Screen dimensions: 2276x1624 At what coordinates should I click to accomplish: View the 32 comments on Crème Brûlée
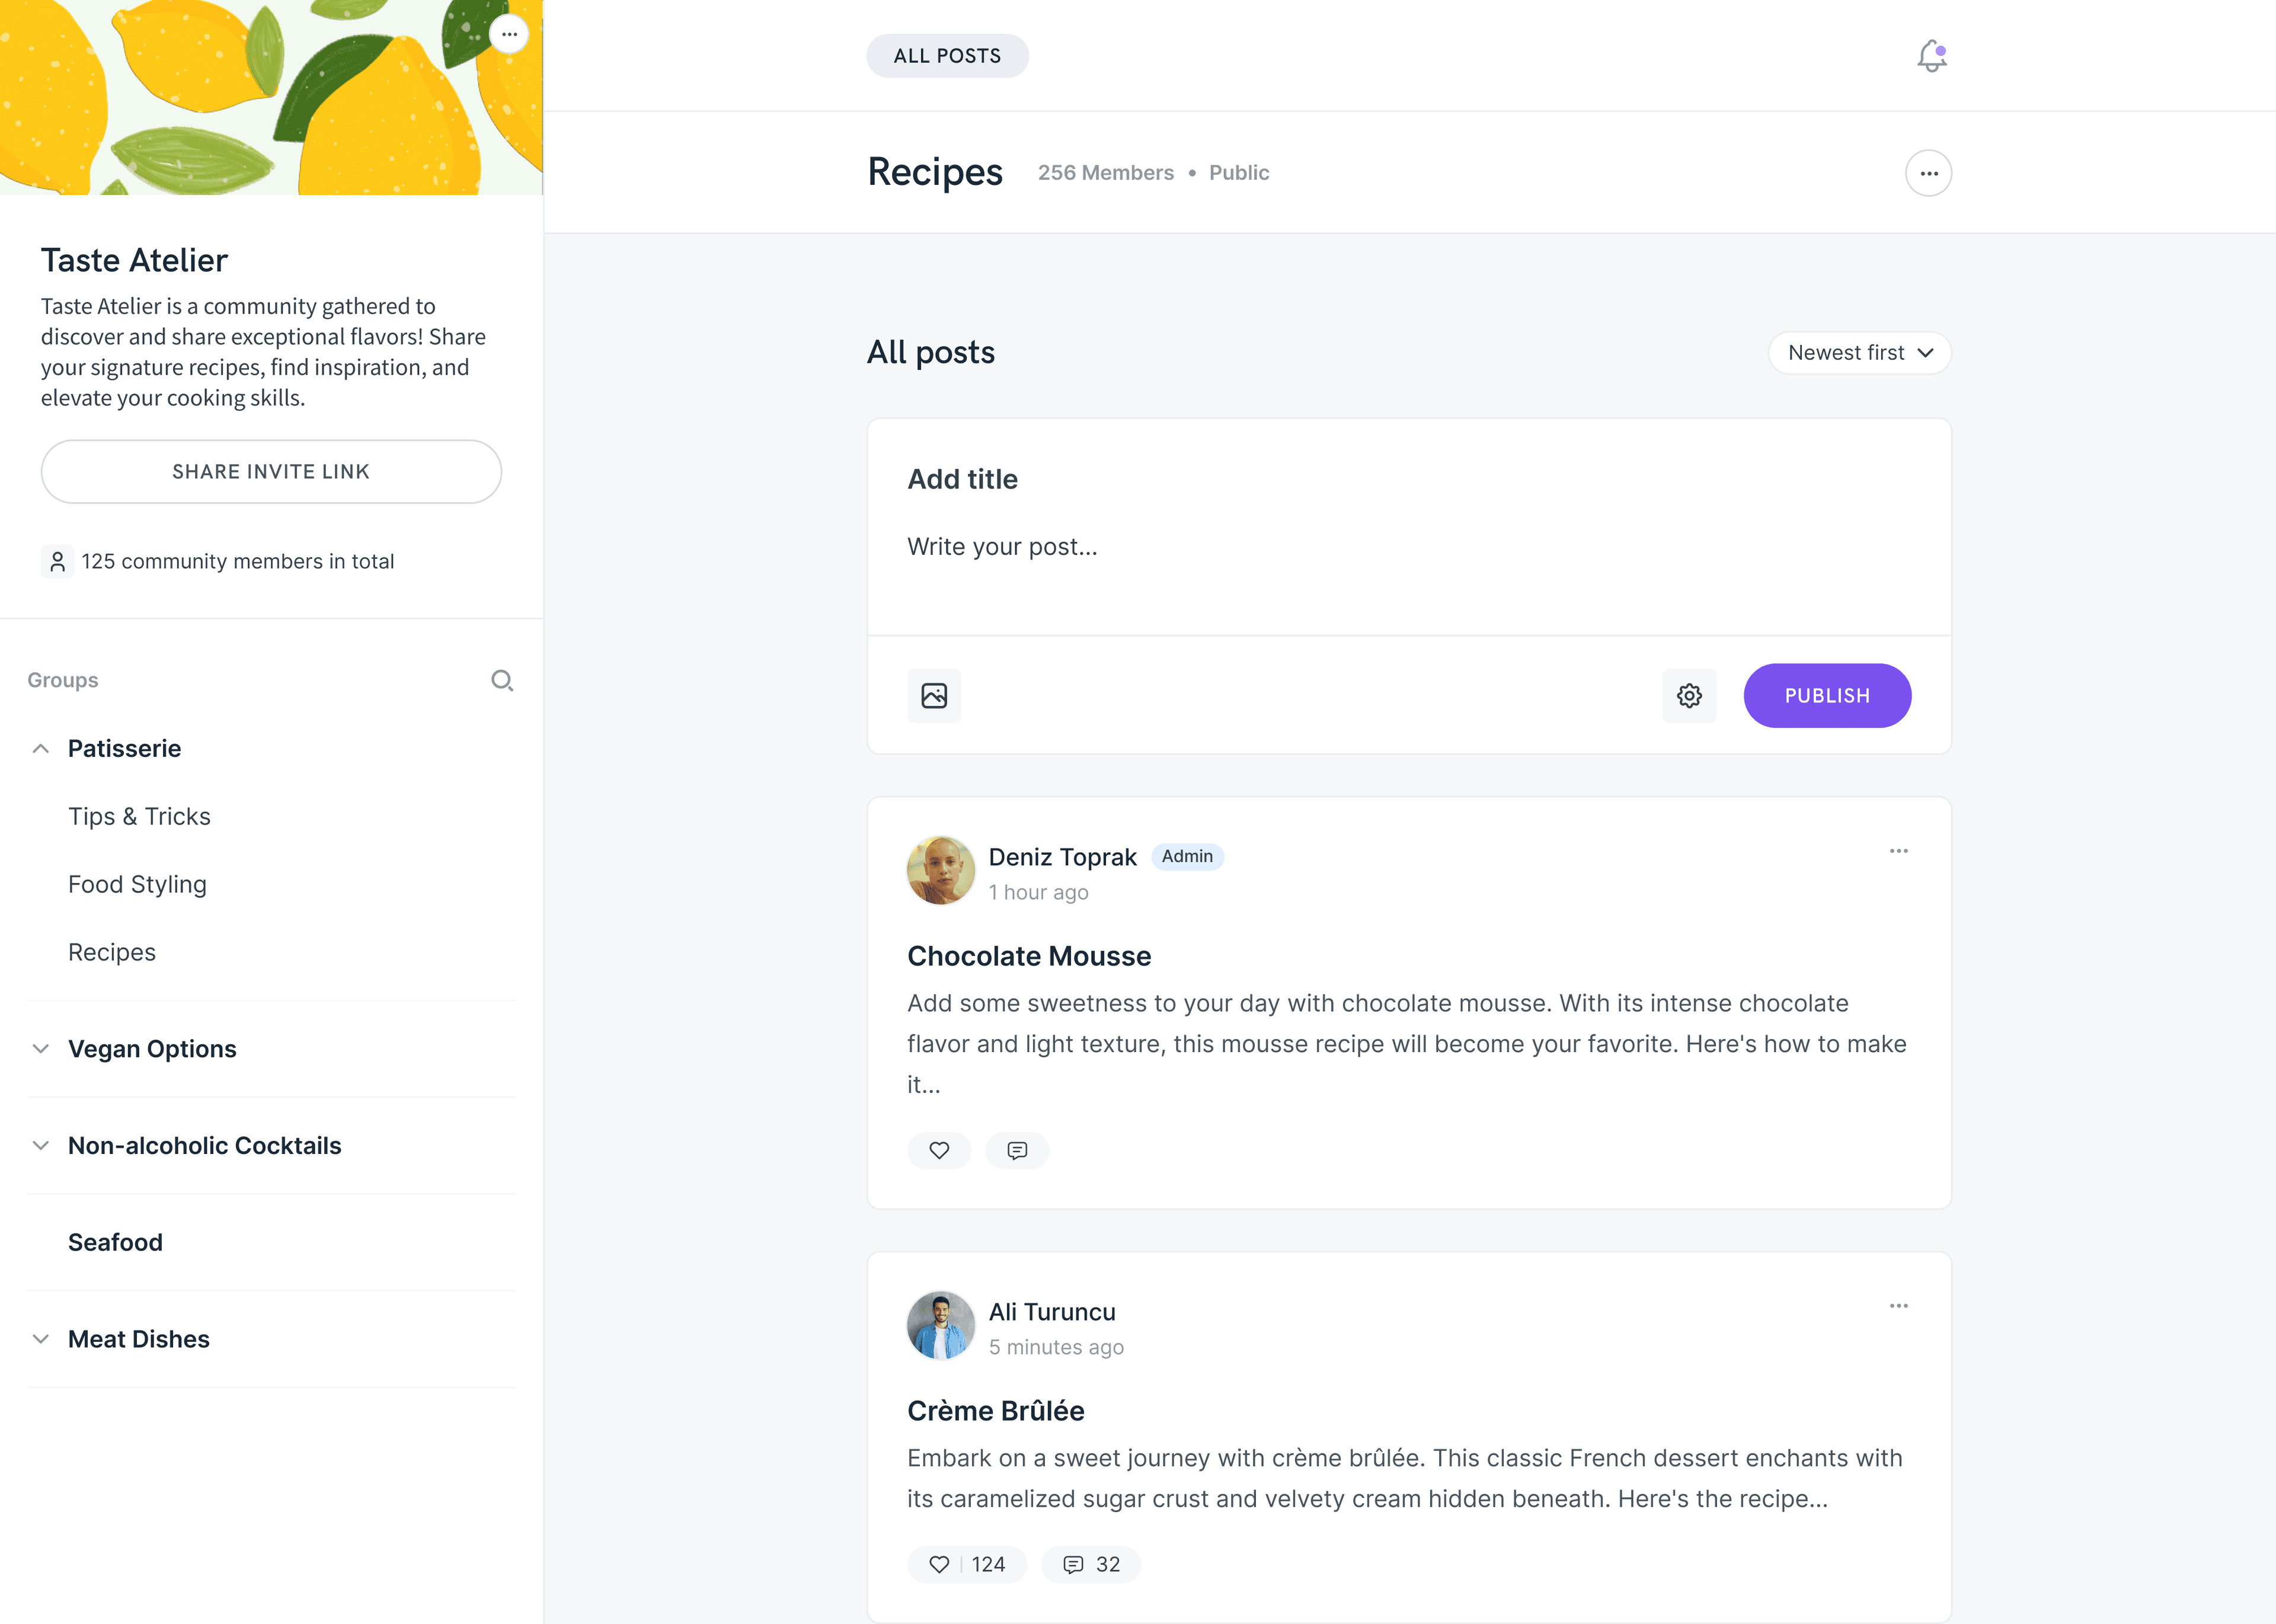[1091, 1564]
